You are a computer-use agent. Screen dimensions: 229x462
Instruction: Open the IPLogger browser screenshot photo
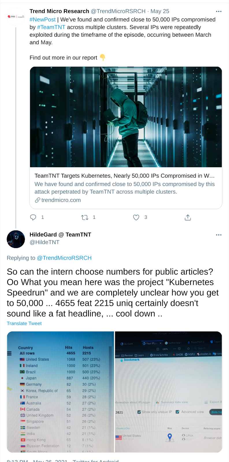pos(169,392)
